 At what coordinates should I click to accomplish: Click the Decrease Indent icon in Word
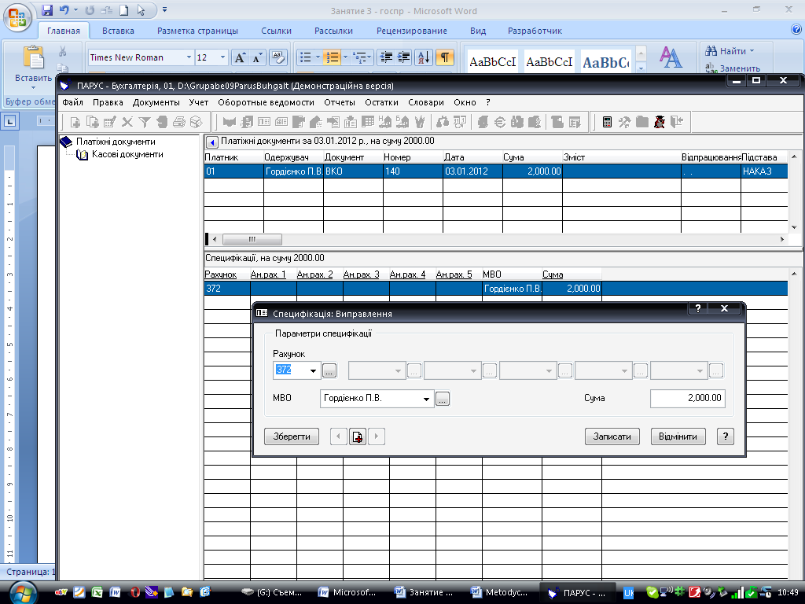385,57
